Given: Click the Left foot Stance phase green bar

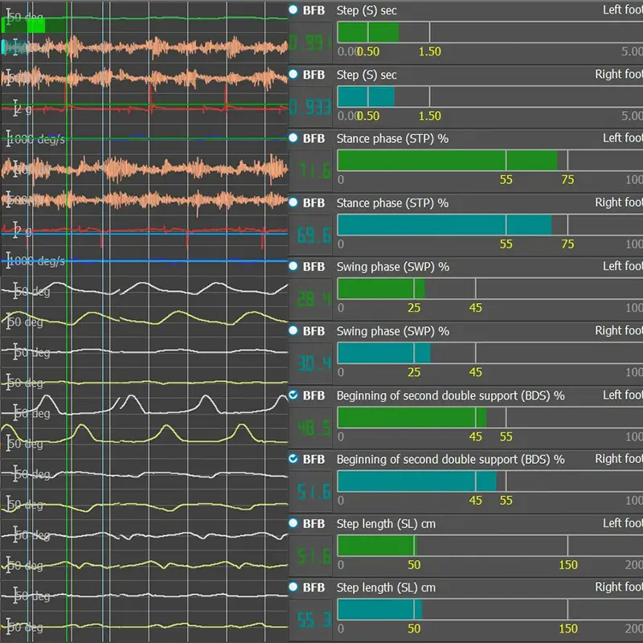Looking at the screenshot, I should click(x=446, y=160).
